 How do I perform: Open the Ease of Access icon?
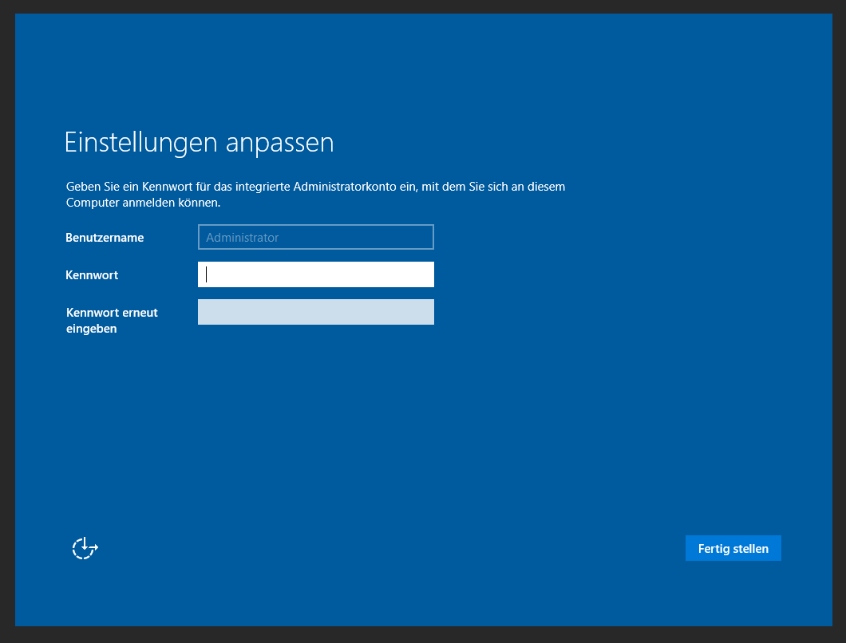85,548
